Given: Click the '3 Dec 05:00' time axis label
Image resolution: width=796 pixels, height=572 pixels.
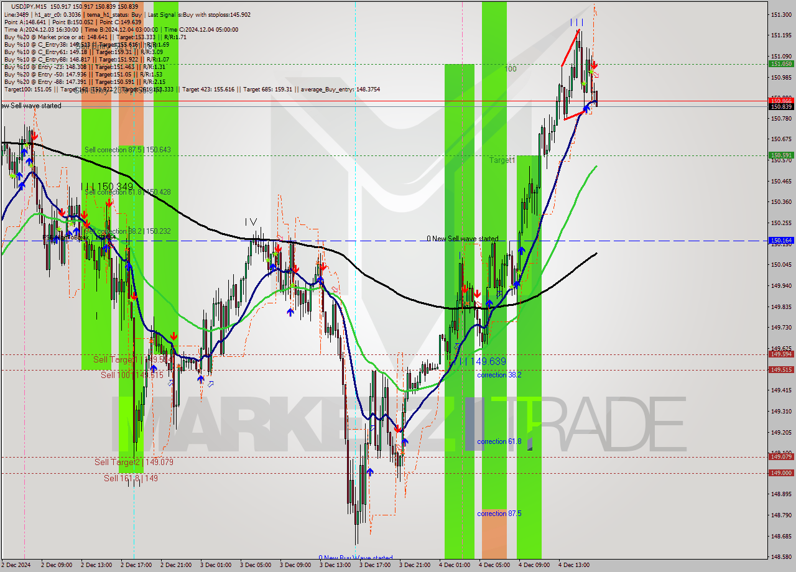Looking at the screenshot, I should [256, 565].
